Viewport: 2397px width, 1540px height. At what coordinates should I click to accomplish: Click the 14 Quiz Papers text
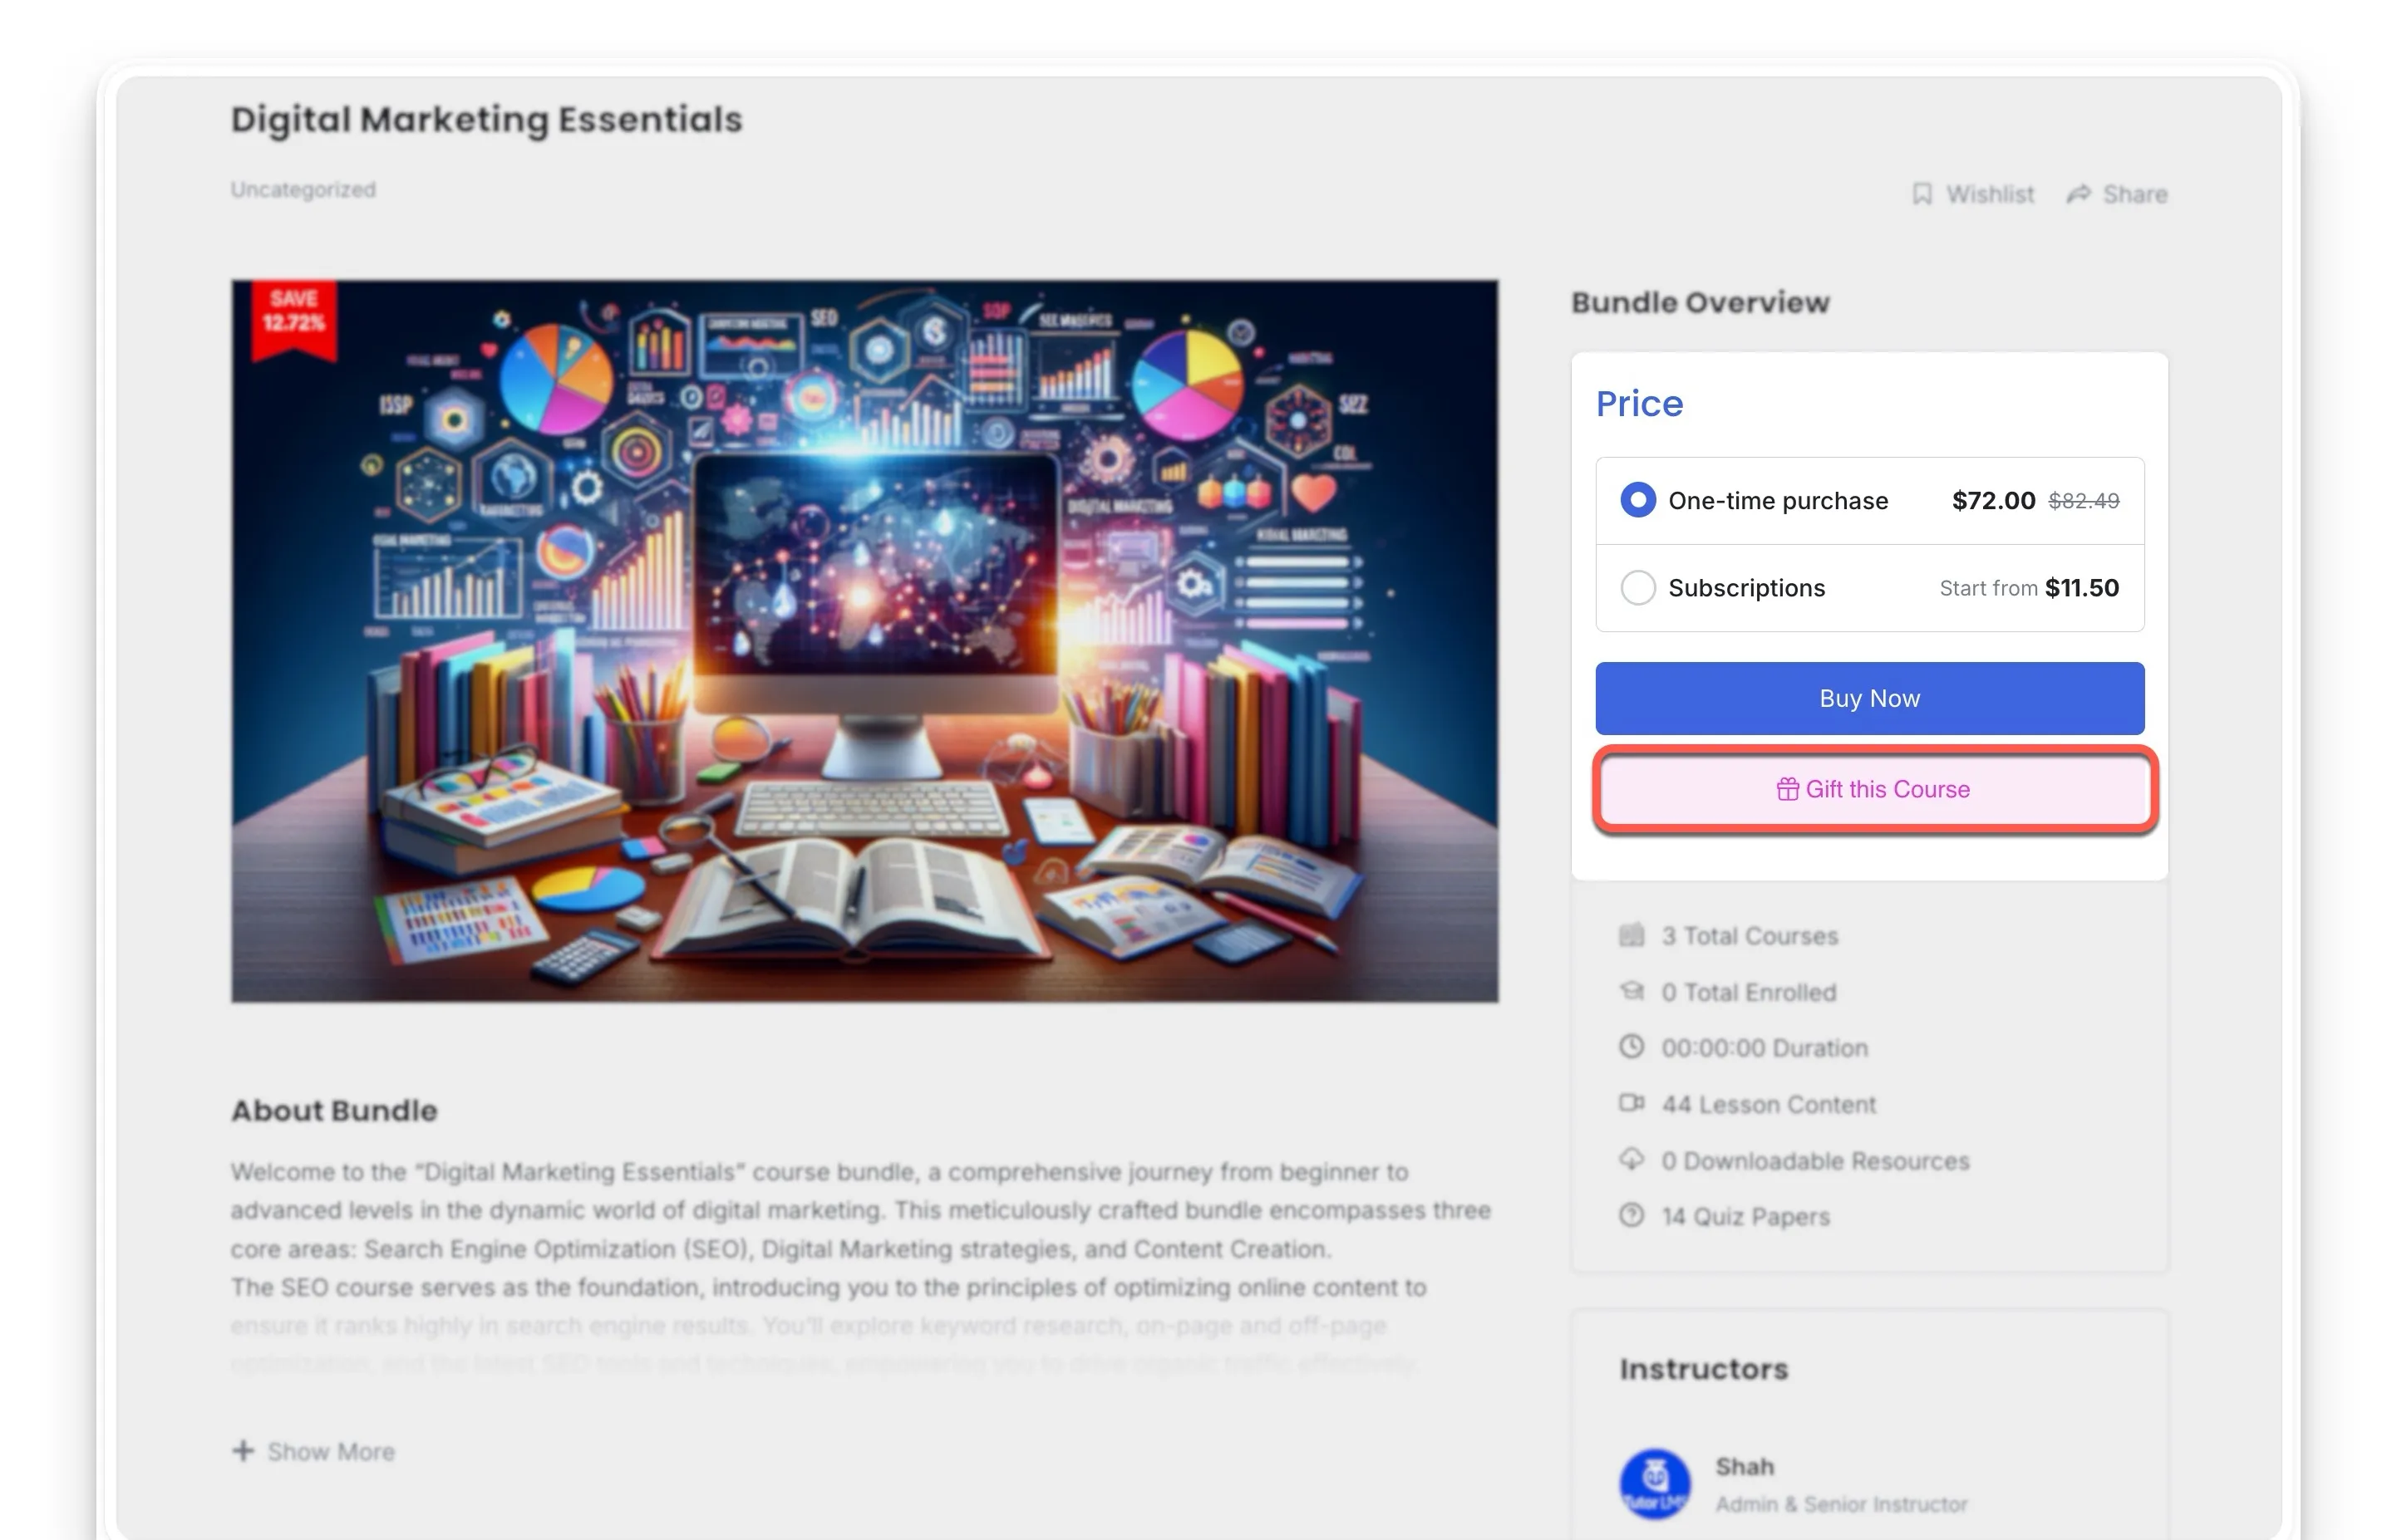point(1745,1217)
